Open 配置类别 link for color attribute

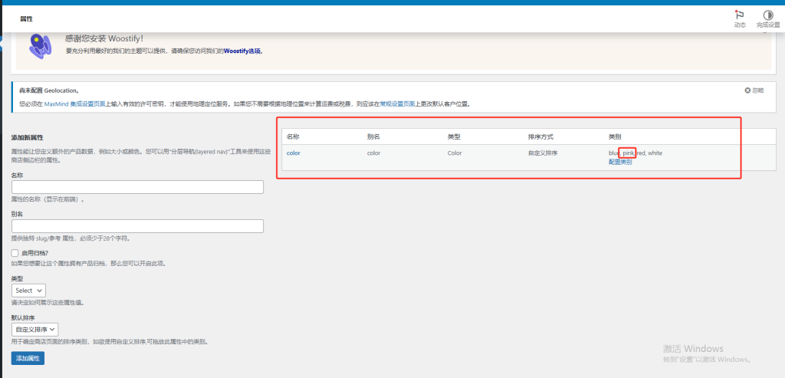620,162
